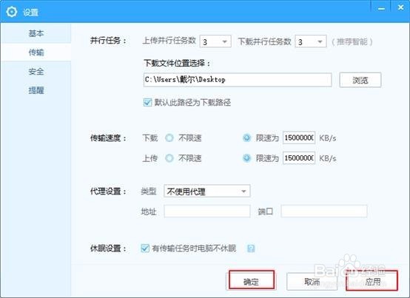
Task: Select 限速为 radio for 下载
Action: [x=247, y=138]
